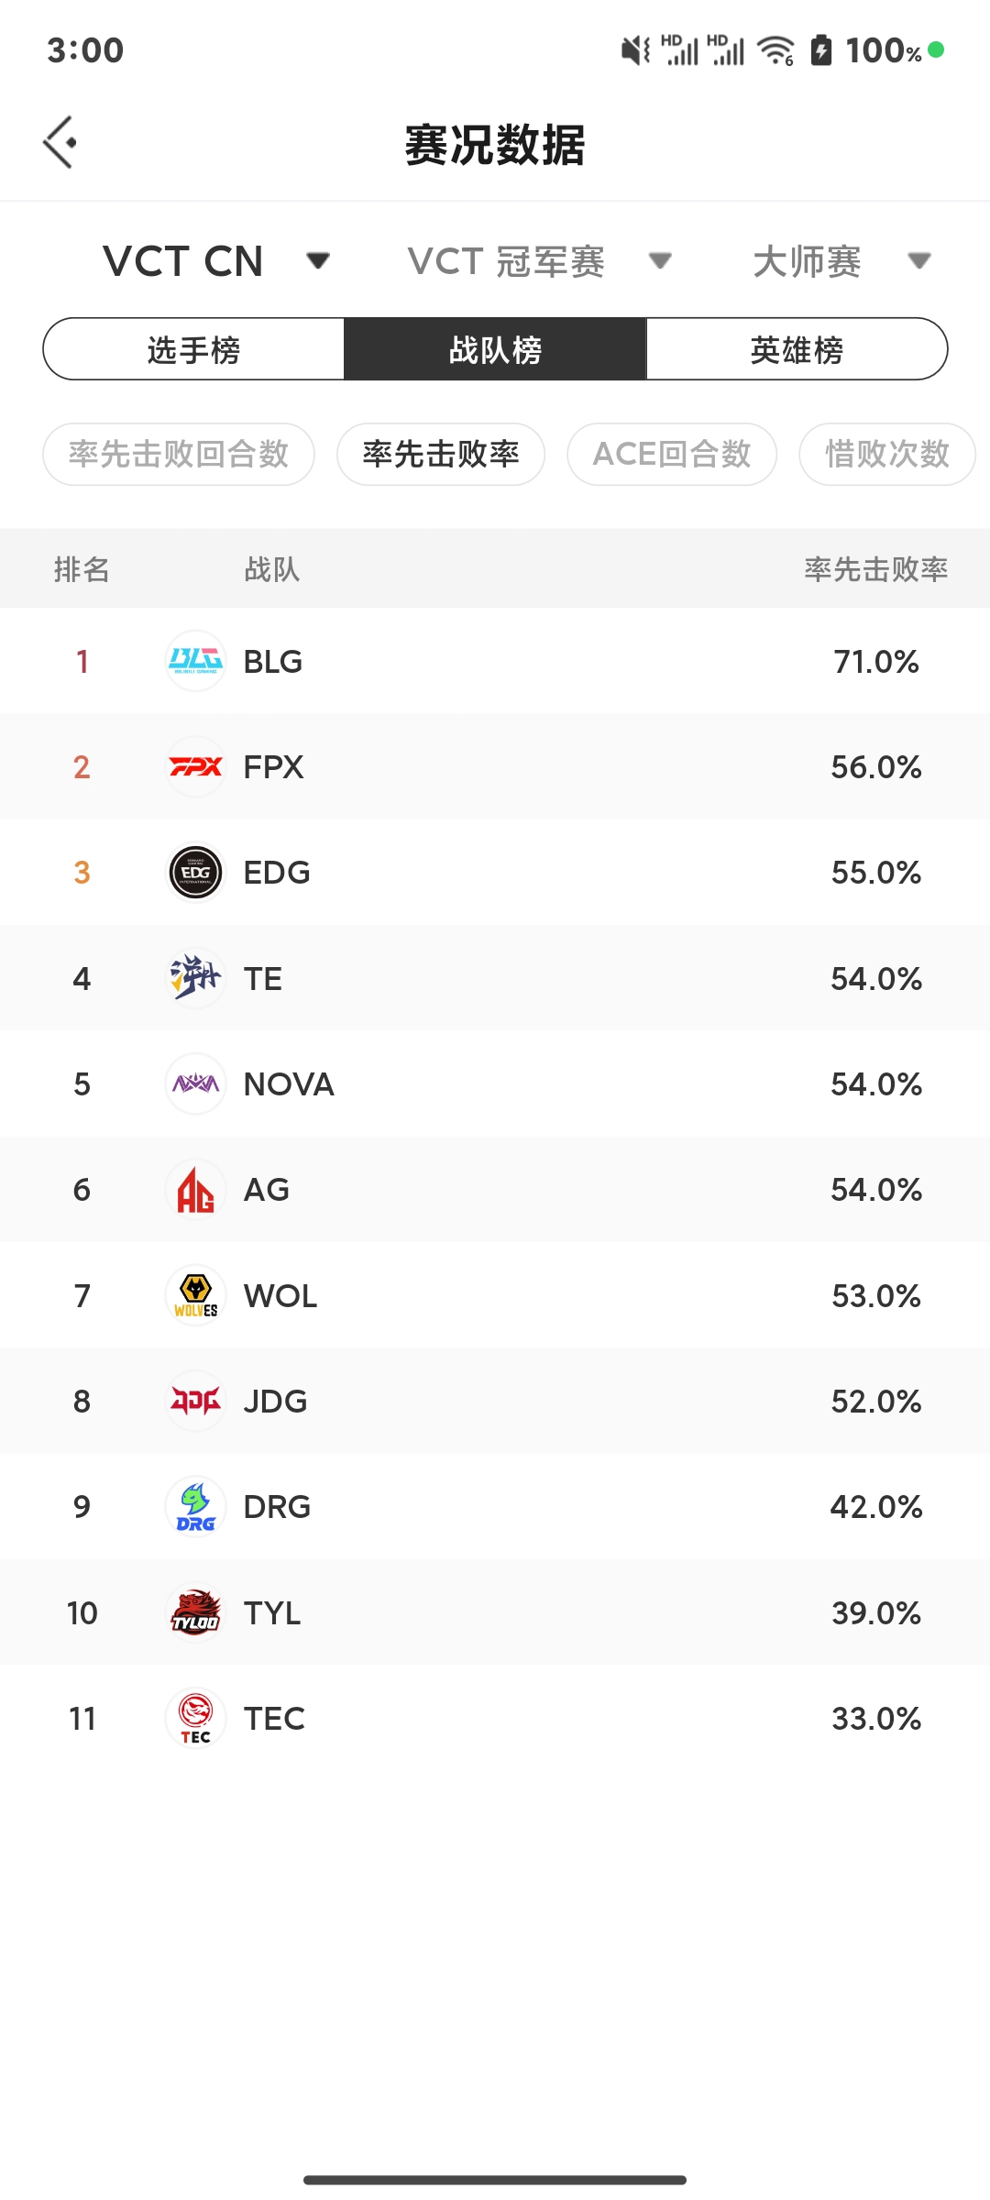This screenshot has height=2200, width=990.
Task: Tap the back arrow icon
Action: (60, 142)
